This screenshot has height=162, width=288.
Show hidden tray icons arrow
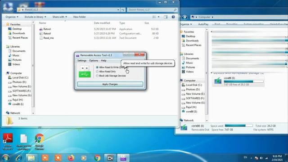coord(251,158)
